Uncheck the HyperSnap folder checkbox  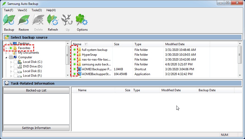[75, 55]
